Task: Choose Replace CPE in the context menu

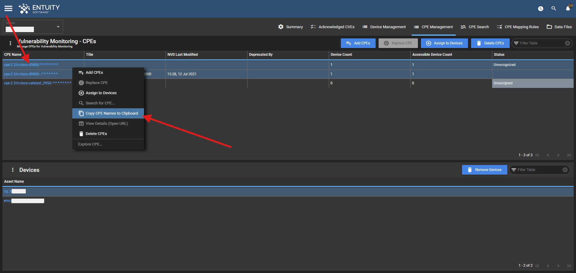Action: [x=108, y=83]
